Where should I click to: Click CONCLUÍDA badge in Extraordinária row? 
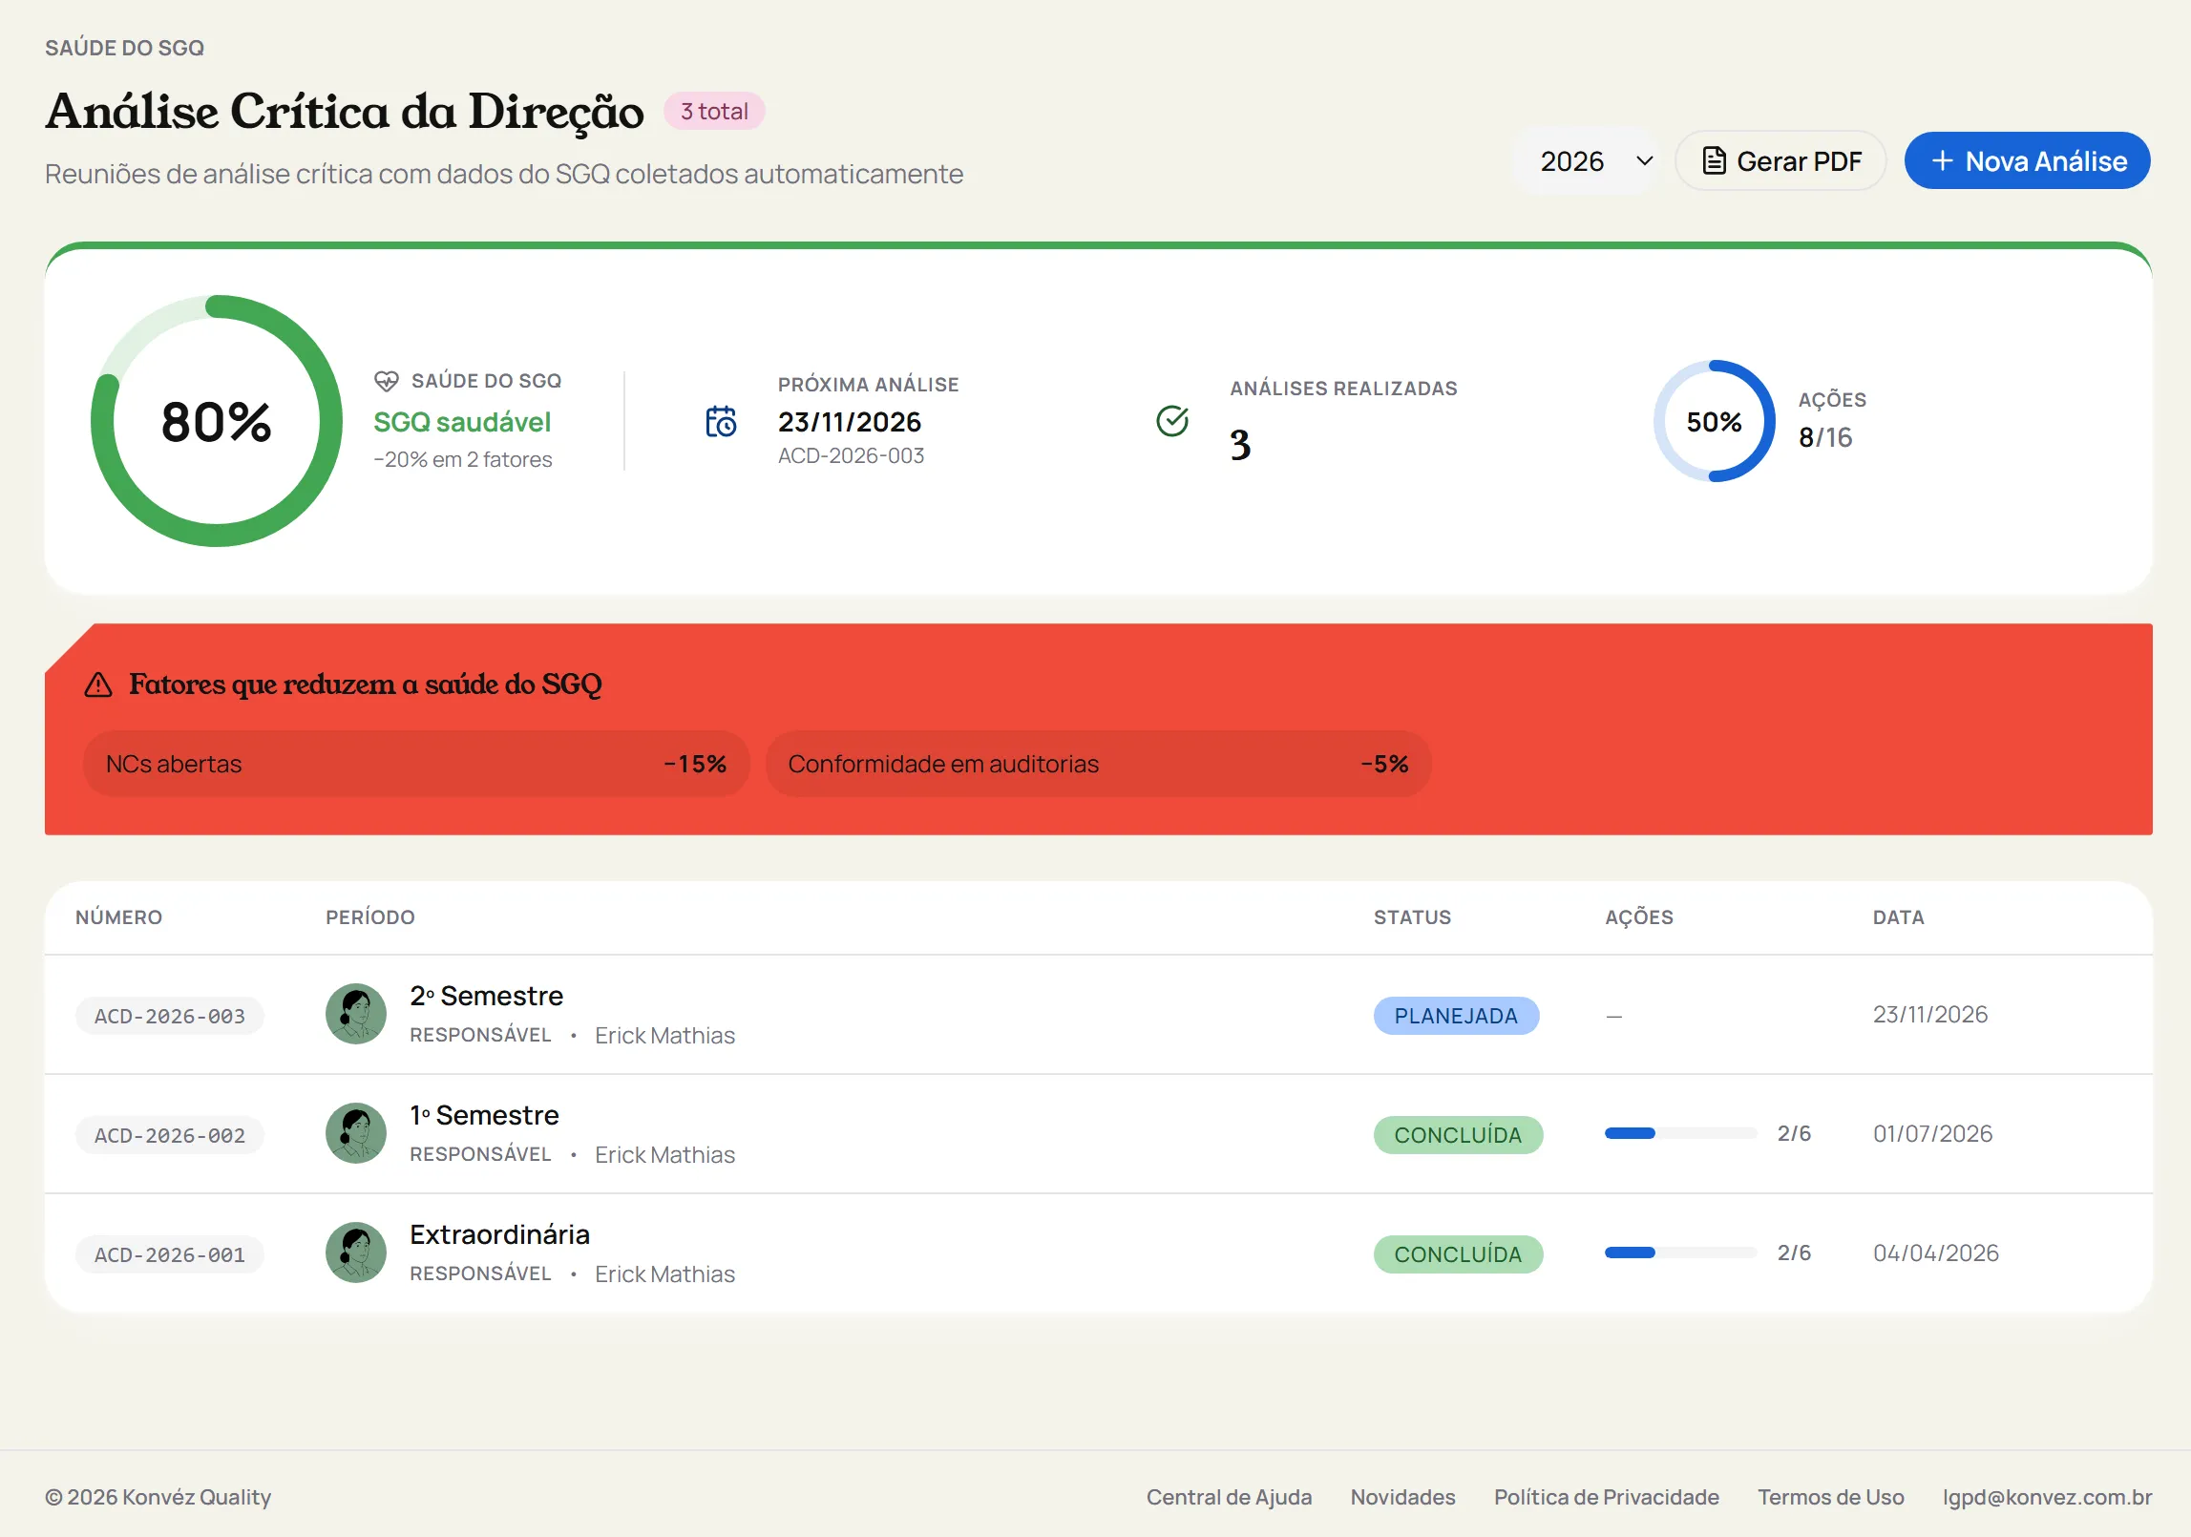(x=1458, y=1254)
